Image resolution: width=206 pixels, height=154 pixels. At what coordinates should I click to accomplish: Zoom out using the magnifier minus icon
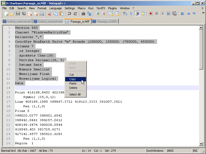coord(103,14)
